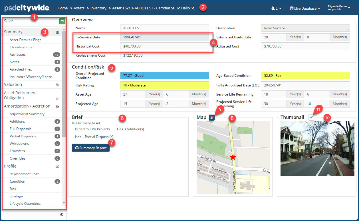The height and width of the screenshot is (221, 359).
Task: Open the users count dropdown
Action: (x=276, y=9)
